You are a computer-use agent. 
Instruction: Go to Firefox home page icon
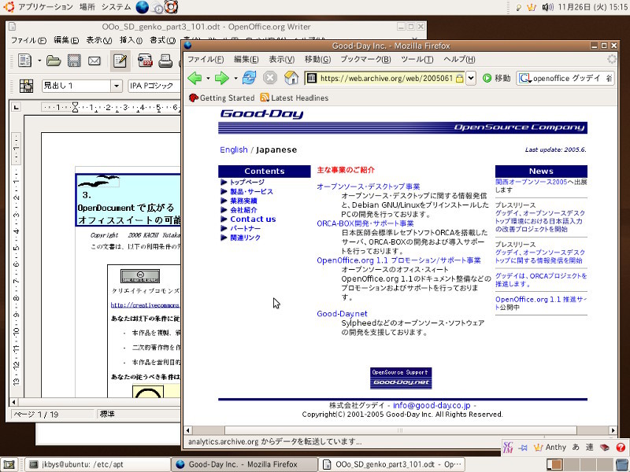291,78
